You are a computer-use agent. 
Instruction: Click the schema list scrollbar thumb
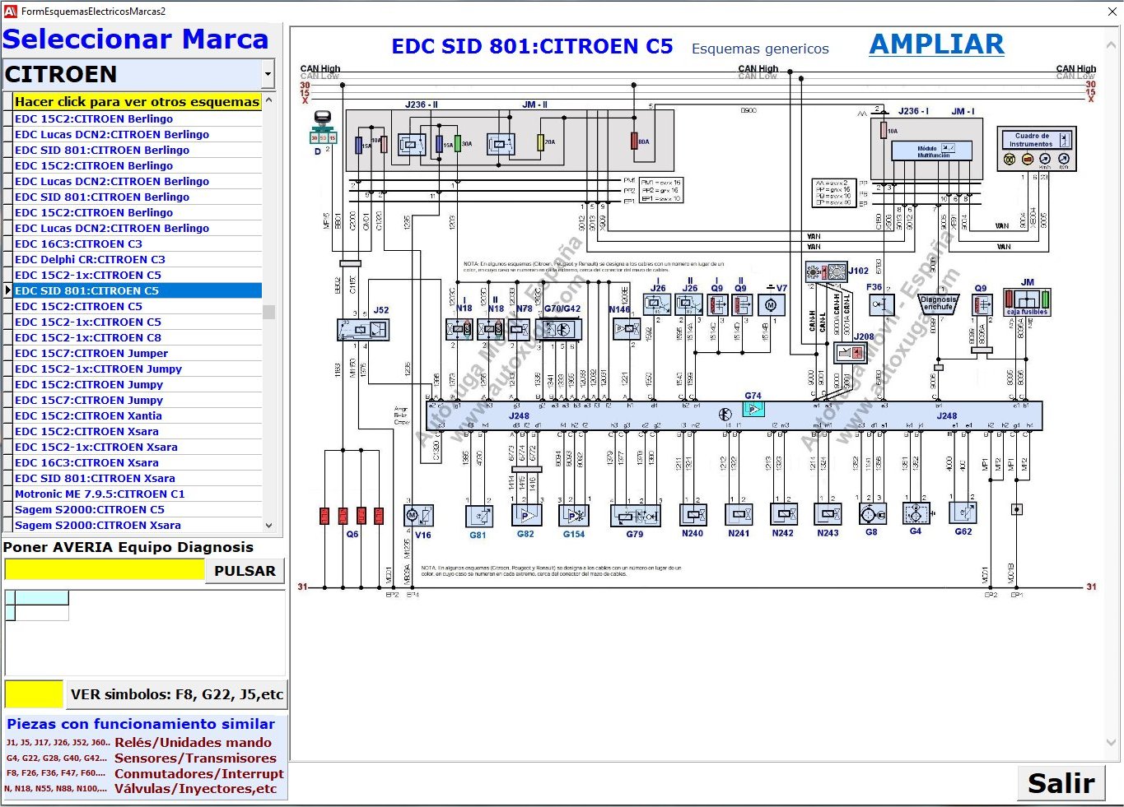tap(268, 312)
